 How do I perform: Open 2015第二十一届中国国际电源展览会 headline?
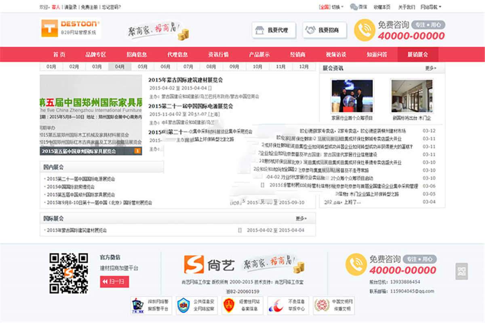pyautogui.click(x=191, y=106)
